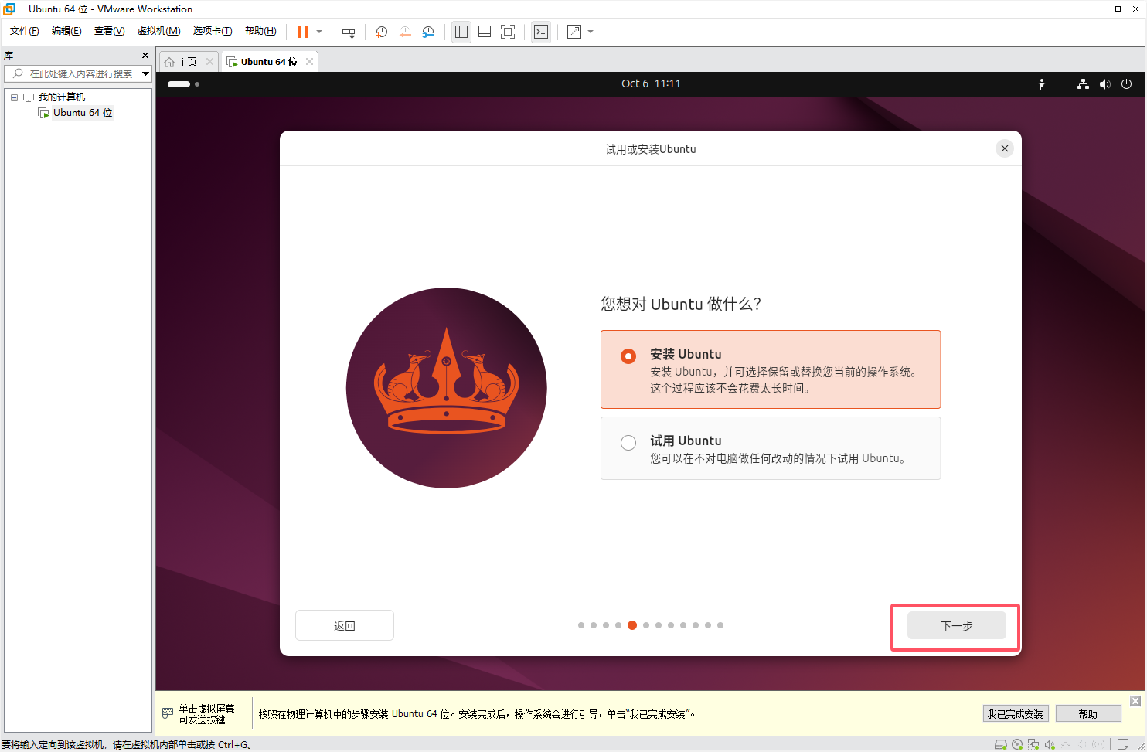Click the 帮助 button in the hint bar

pos(1088,714)
